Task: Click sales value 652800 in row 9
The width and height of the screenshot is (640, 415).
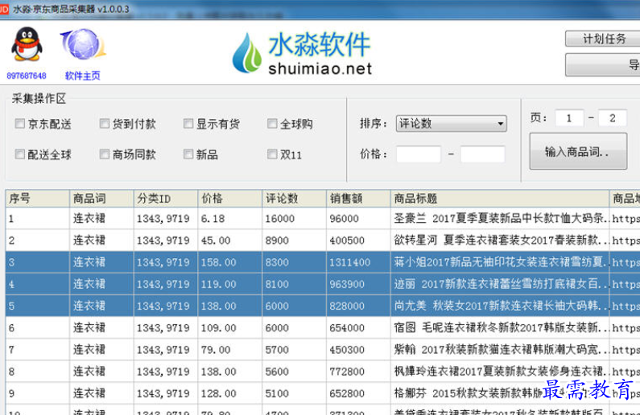Action: (x=347, y=393)
